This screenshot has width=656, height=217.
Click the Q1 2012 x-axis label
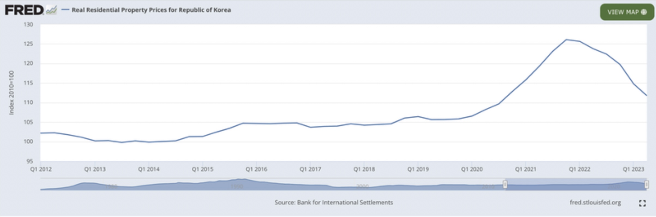coord(41,169)
